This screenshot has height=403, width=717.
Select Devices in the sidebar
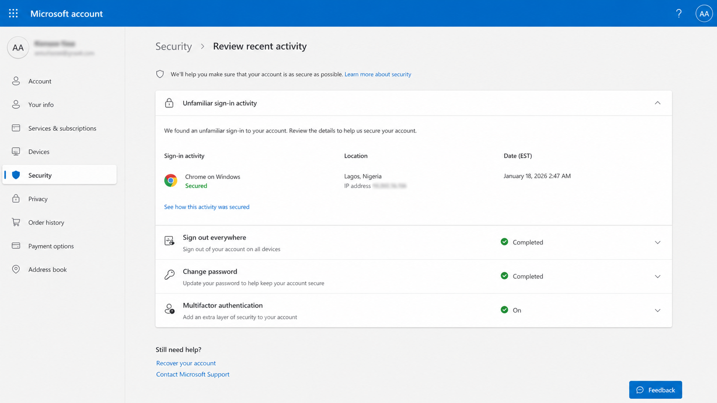click(x=60, y=152)
